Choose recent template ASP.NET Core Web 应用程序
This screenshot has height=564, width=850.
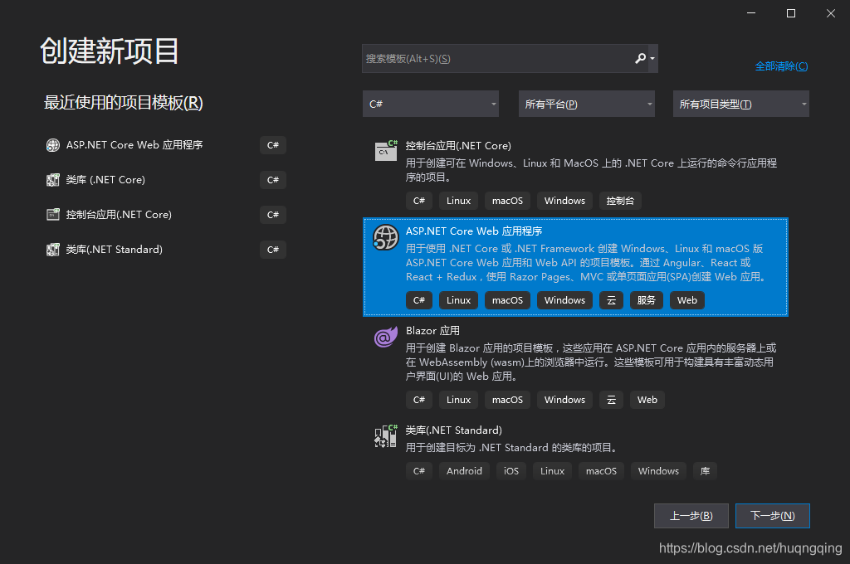[x=134, y=145]
